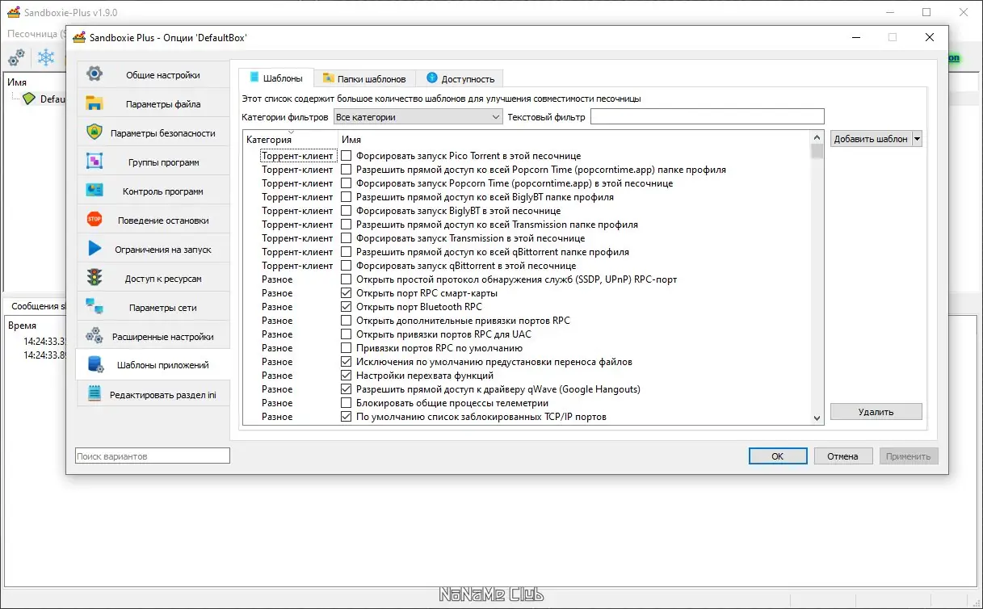Click the template list scrollbar up arrow
This screenshot has height=609, width=983.
(x=817, y=138)
